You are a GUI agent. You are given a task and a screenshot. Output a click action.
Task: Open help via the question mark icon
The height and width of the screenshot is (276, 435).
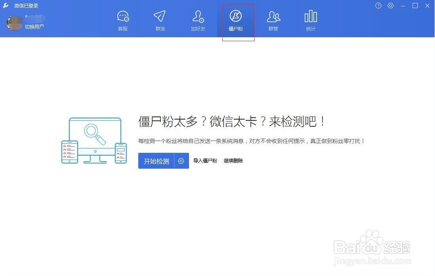click(x=378, y=6)
